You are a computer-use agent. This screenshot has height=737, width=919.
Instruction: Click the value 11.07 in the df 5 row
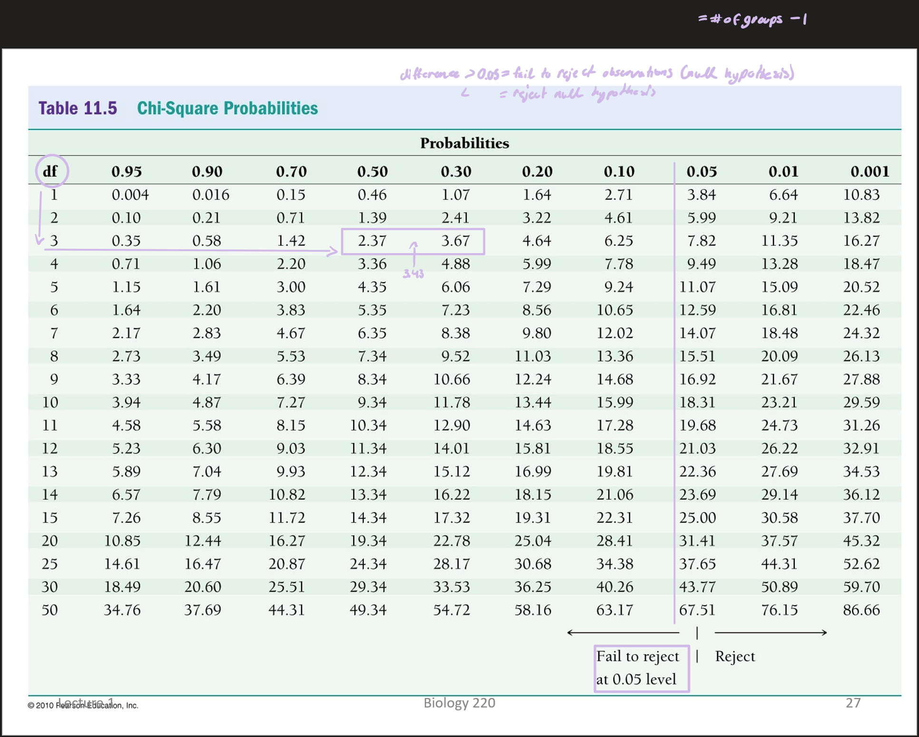pyautogui.click(x=697, y=287)
